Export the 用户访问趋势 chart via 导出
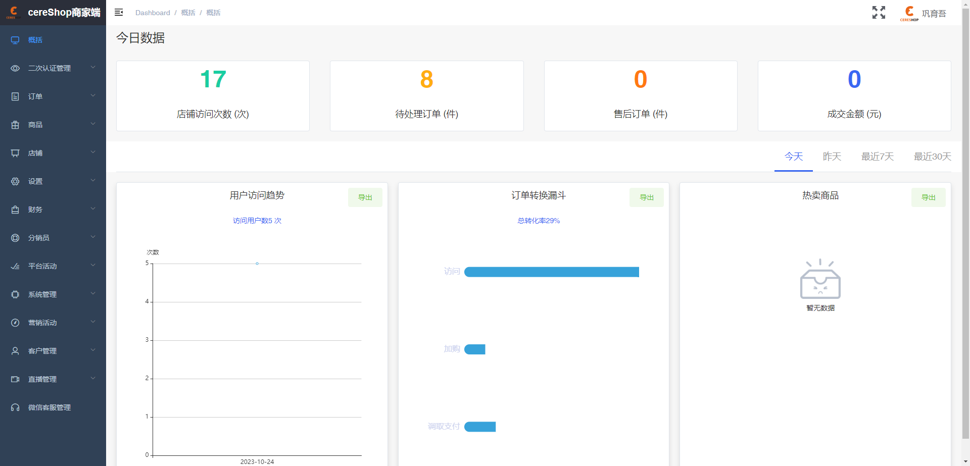Viewport: 970px width, 466px height. click(x=365, y=197)
